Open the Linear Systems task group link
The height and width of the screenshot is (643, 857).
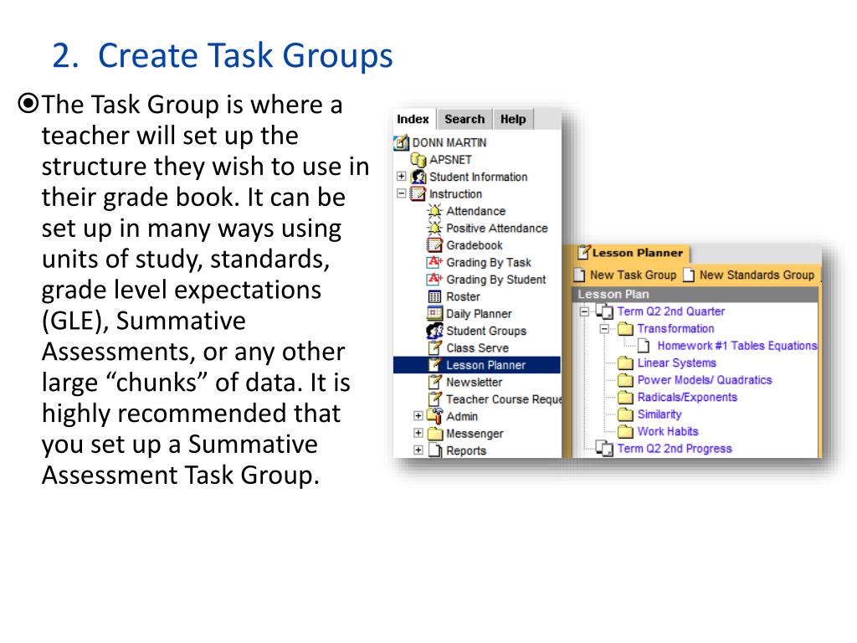(x=676, y=363)
